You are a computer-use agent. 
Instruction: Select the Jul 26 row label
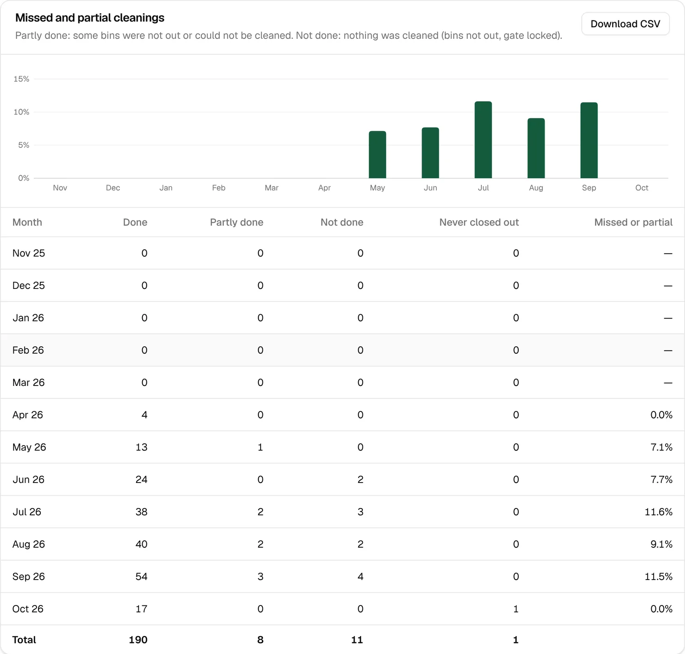pyautogui.click(x=27, y=512)
